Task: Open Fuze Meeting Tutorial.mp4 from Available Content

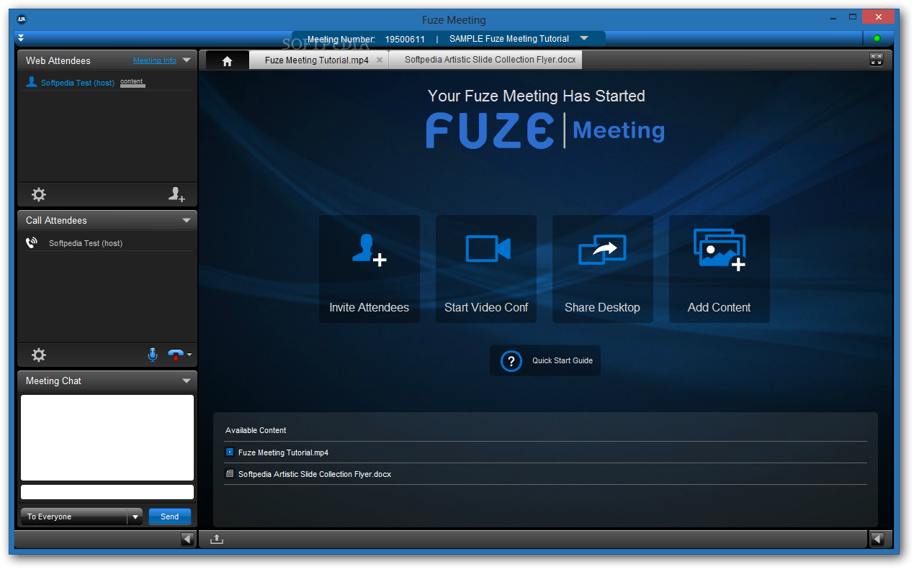Action: click(283, 452)
